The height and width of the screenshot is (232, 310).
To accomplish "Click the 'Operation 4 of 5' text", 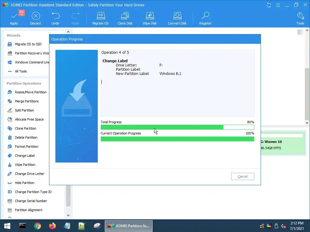I will pyautogui.click(x=115, y=53).
